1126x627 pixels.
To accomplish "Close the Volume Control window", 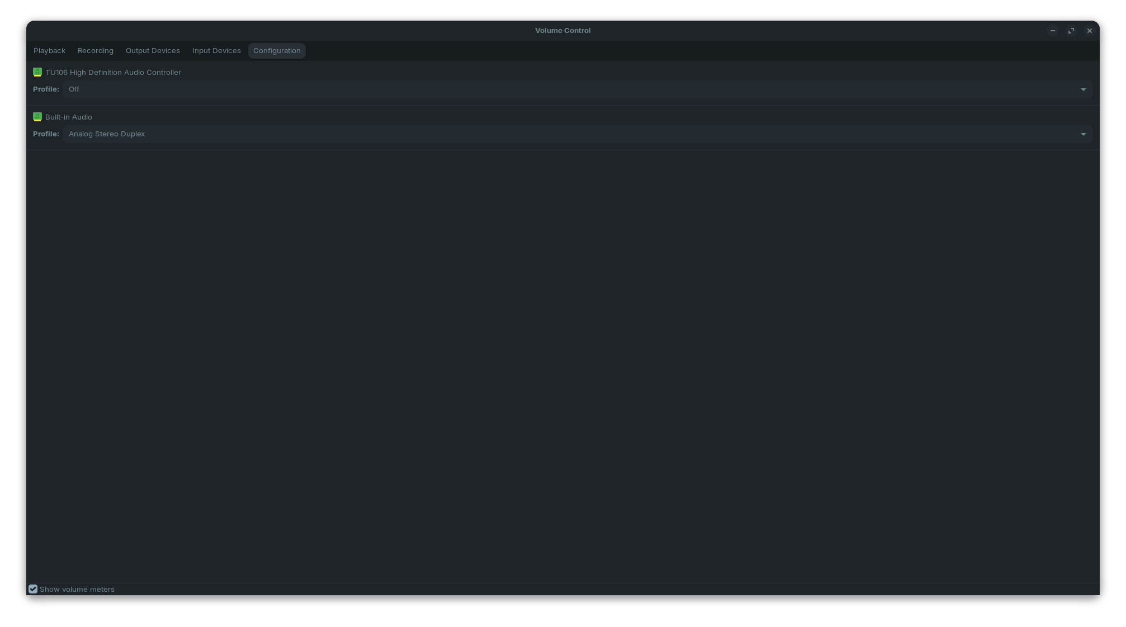I will click(x=1089, y=31).
